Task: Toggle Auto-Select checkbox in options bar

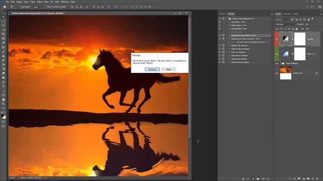Action: point(20,7)
